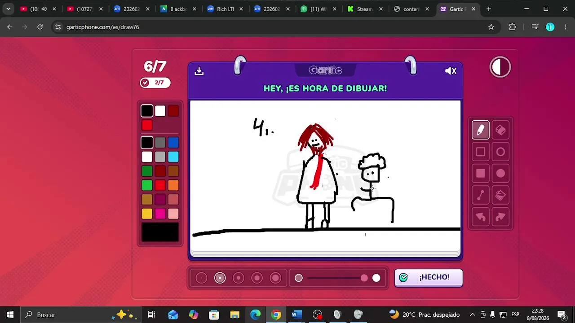Screen dimensions: 575x323
Task: Pick the blue color swatch
Action: [173, 143]
